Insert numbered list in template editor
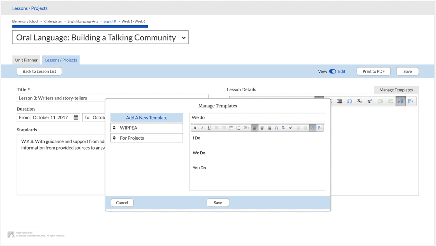Screen dimensions: 436x246 click(x=238, y=128)
